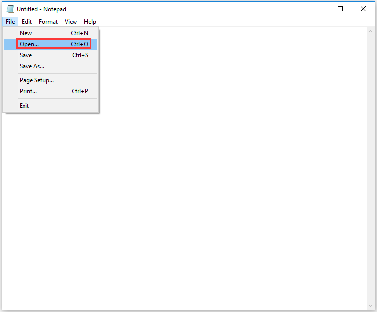Open the Format menu

(48, 22)
